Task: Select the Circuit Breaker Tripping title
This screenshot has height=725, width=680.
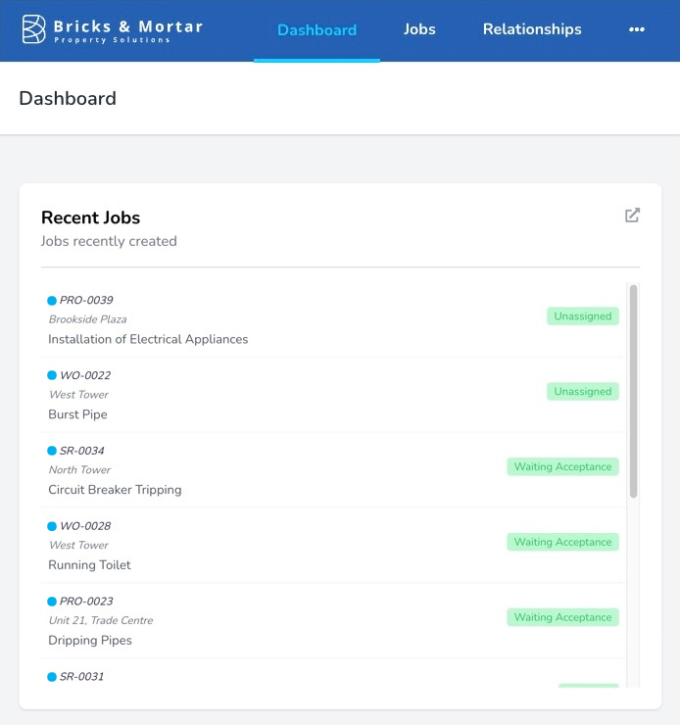Action: (115, 490)
